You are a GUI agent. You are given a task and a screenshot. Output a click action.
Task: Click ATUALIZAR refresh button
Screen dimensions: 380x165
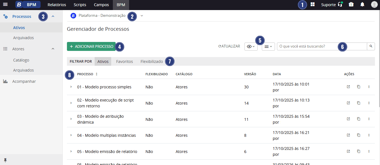pyautogui.click(x=229, y=46)
